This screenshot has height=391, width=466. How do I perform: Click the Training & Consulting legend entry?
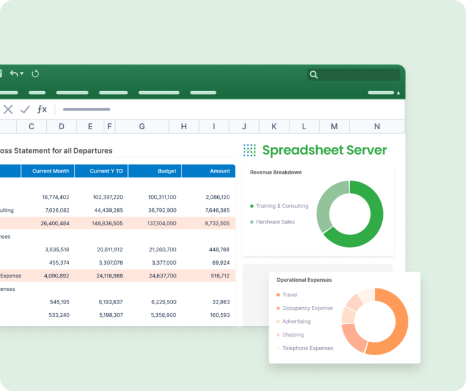[x=279, y=206]
